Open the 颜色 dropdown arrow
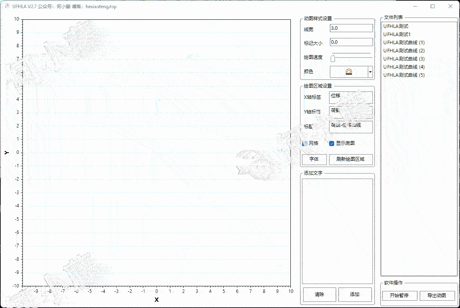This screenshot has width=460, height=308. coord(370,72)
